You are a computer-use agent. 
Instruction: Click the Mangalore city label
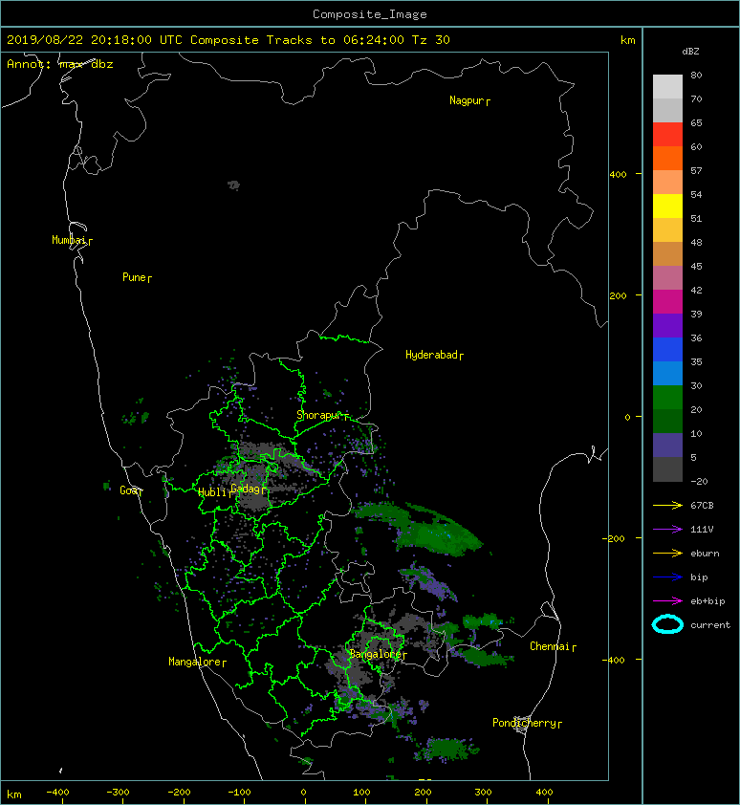click(x=197, y=662)
